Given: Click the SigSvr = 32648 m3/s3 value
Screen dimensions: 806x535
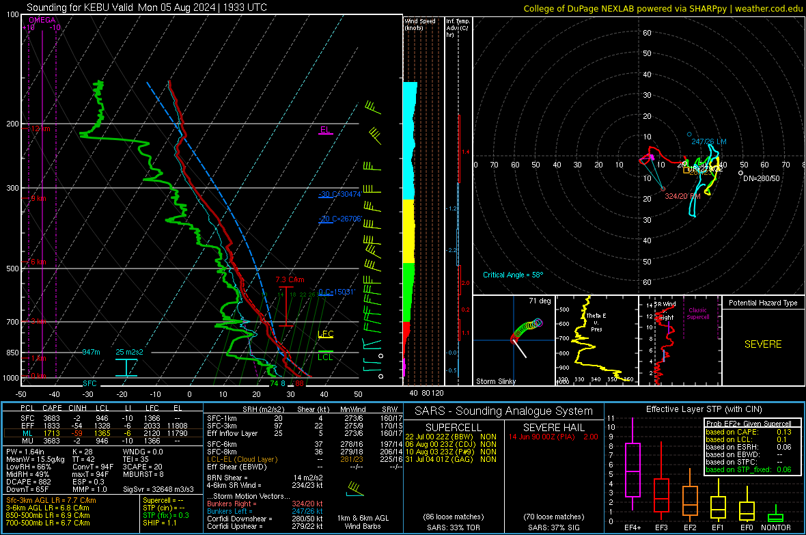Looking at the screenshot, I should point(158,489).
